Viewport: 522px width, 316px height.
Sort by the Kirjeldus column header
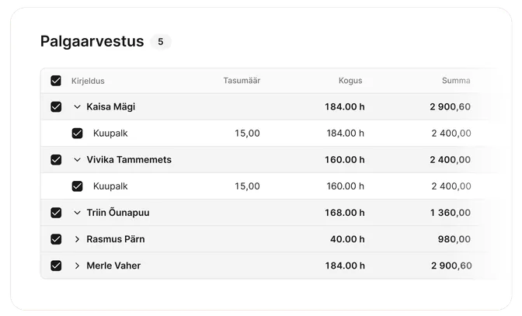click(x=88, y=81)
